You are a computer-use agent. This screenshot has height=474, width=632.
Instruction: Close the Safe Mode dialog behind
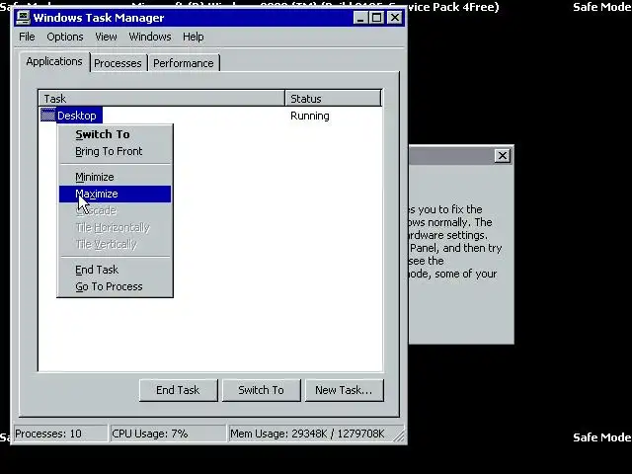pos(503,156)
